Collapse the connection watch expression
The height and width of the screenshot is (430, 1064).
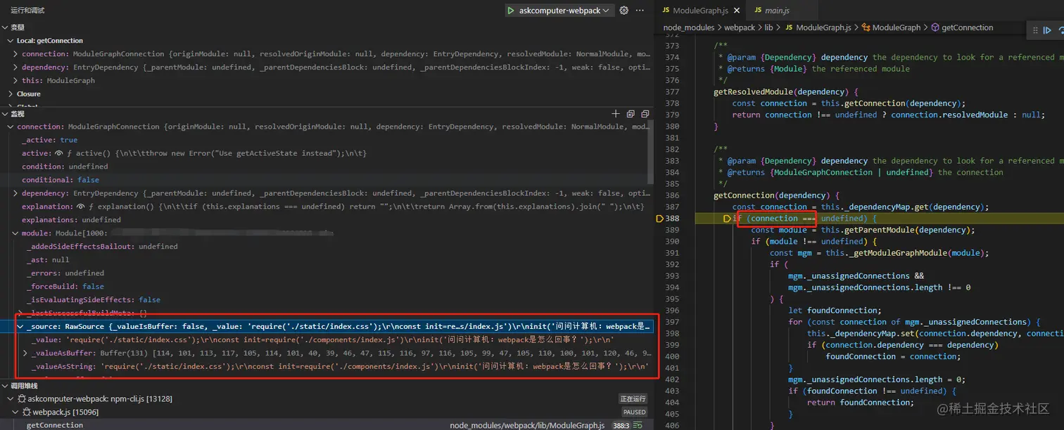pyautogui.click(x=11, y=127)
